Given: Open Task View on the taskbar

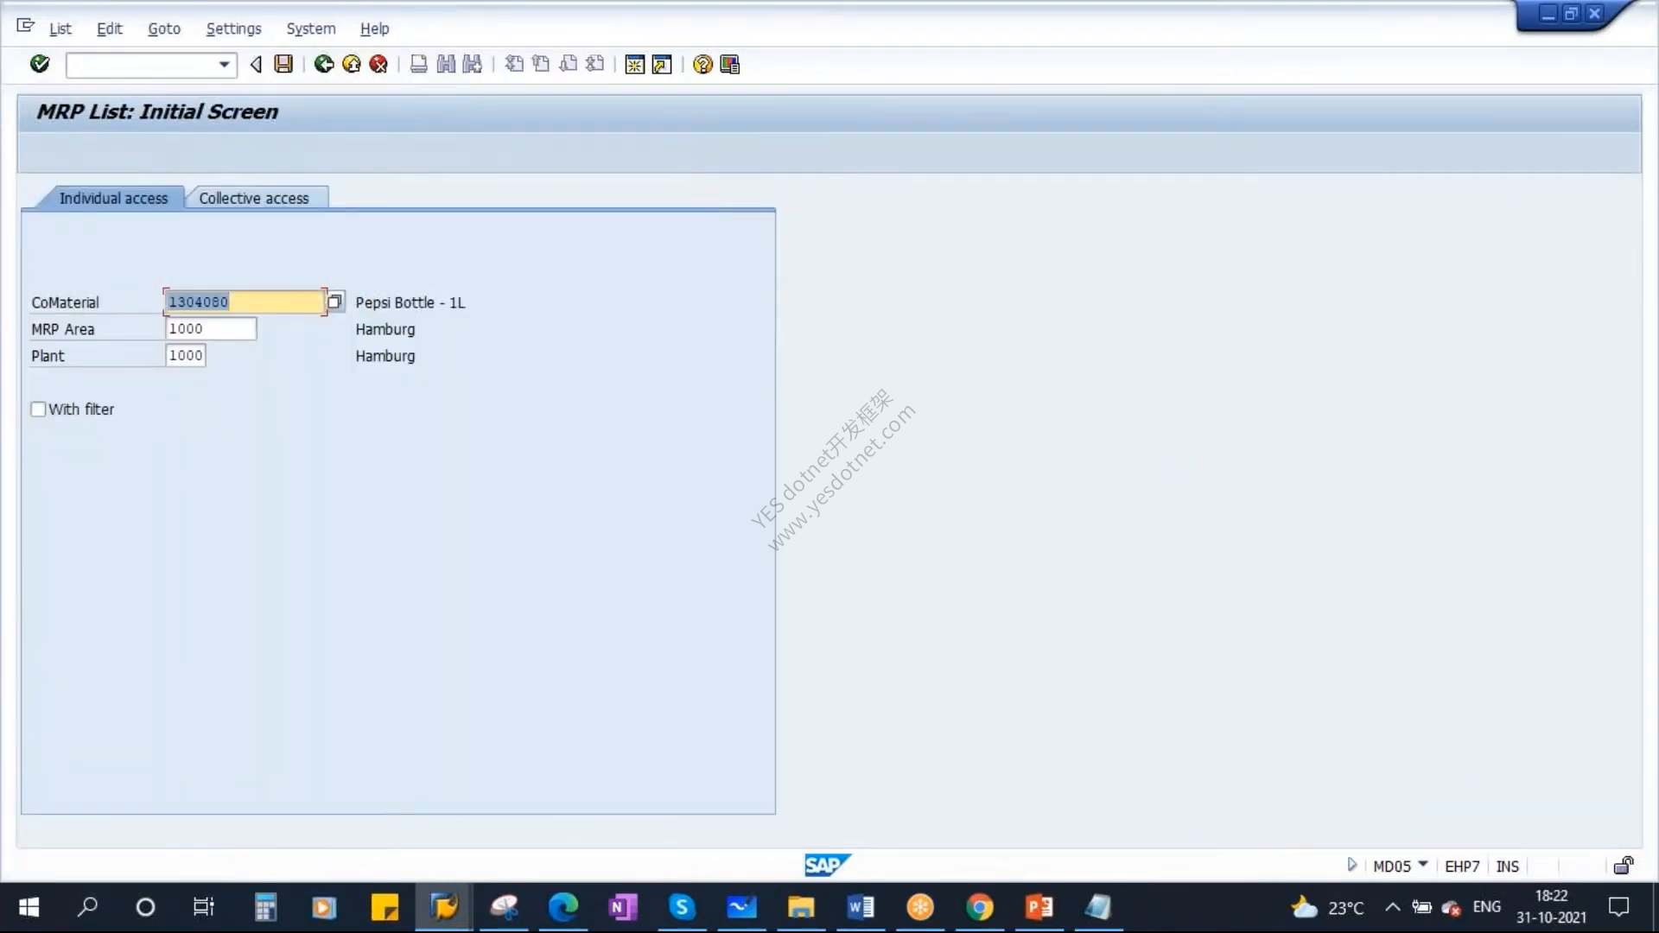Looking at the screenshot, I should pyautogui.click(x=203, y=907).
